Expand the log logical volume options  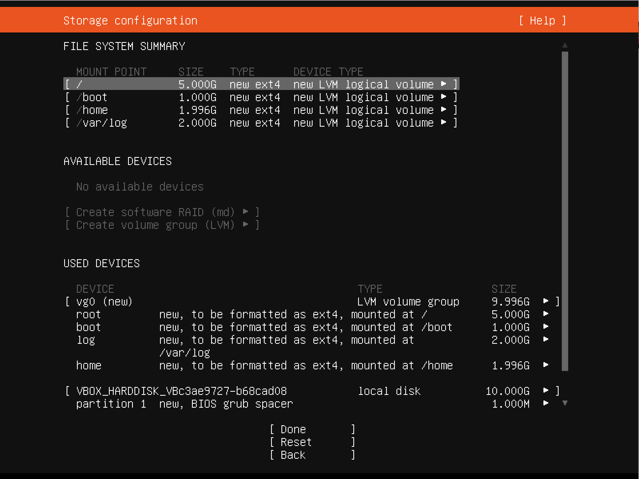click(546, 340)
